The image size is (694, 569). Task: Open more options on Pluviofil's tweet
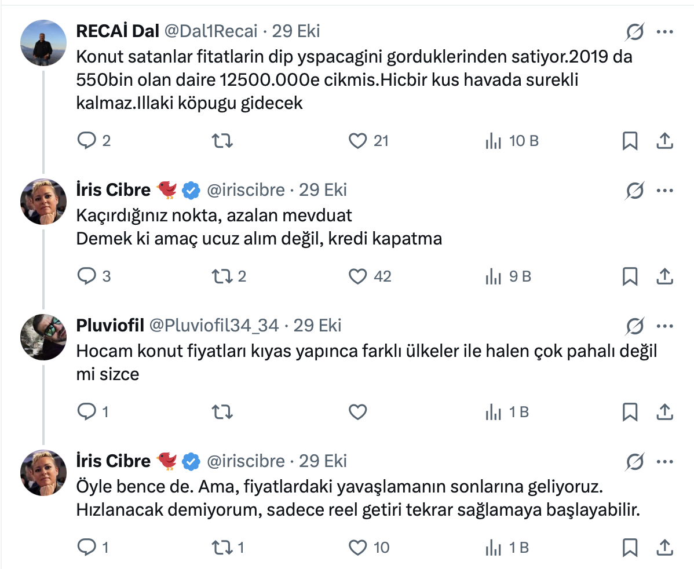tap(664, 326)
